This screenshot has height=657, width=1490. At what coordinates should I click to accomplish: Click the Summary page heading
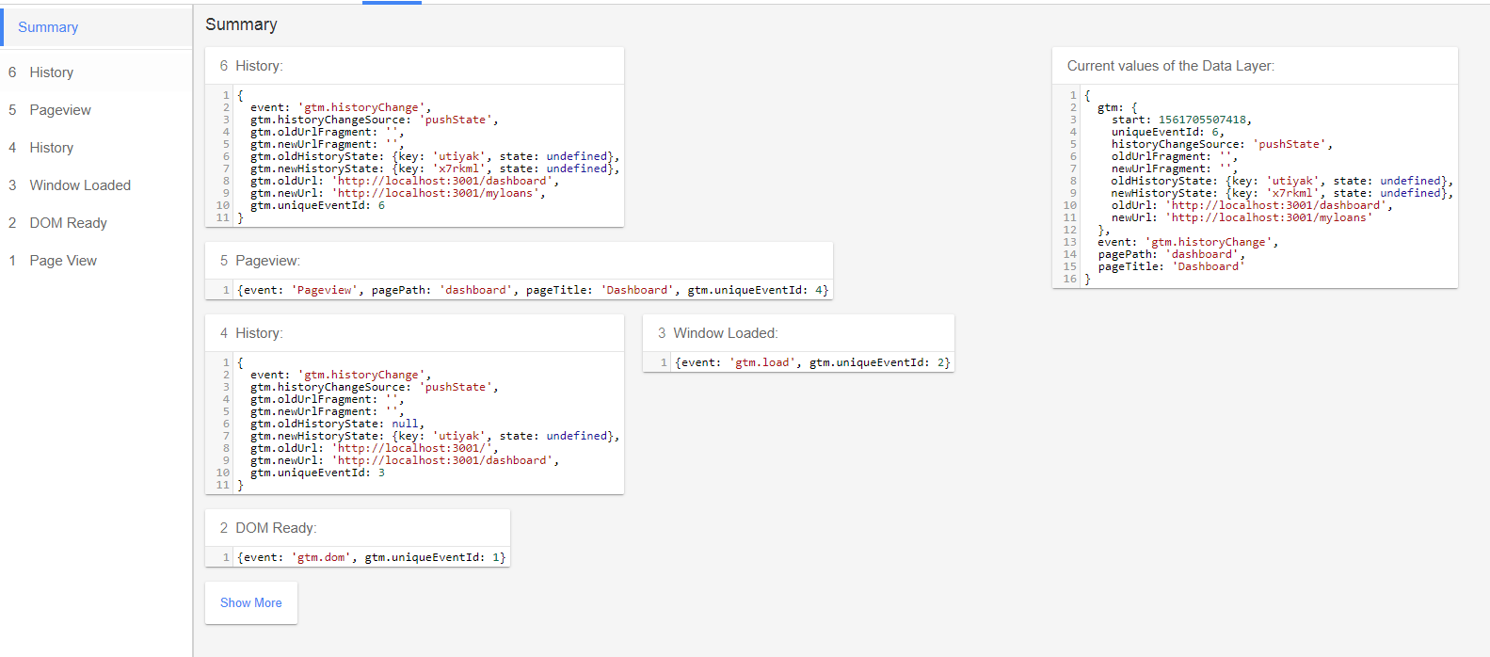(241, 24)
